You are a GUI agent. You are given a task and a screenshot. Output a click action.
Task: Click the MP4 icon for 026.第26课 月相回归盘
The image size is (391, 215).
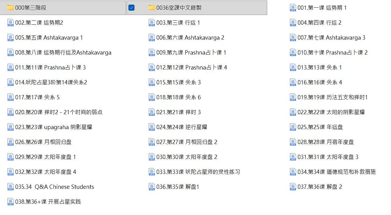11,142
